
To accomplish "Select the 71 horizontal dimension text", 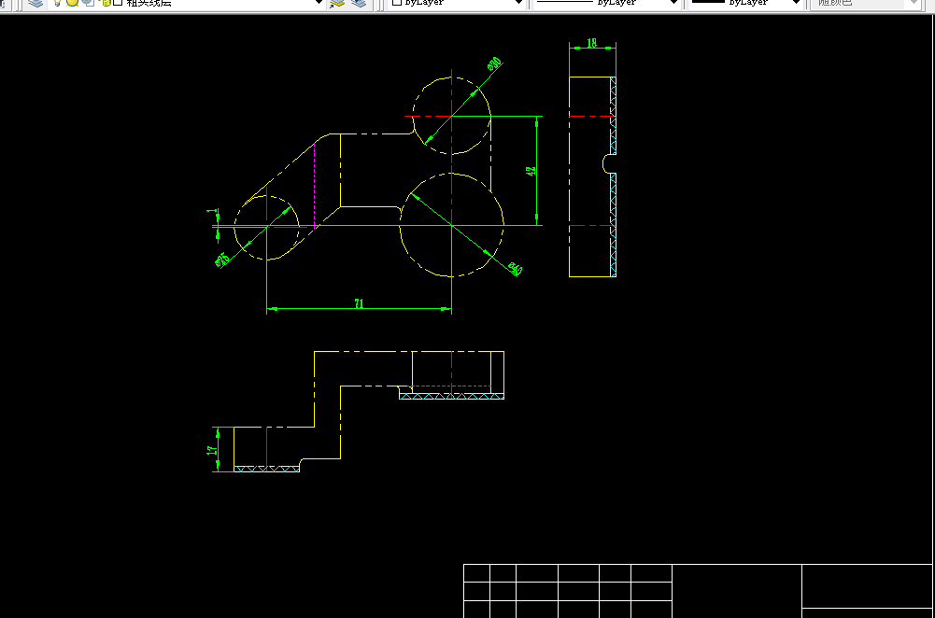I will (x=359, y=303).
